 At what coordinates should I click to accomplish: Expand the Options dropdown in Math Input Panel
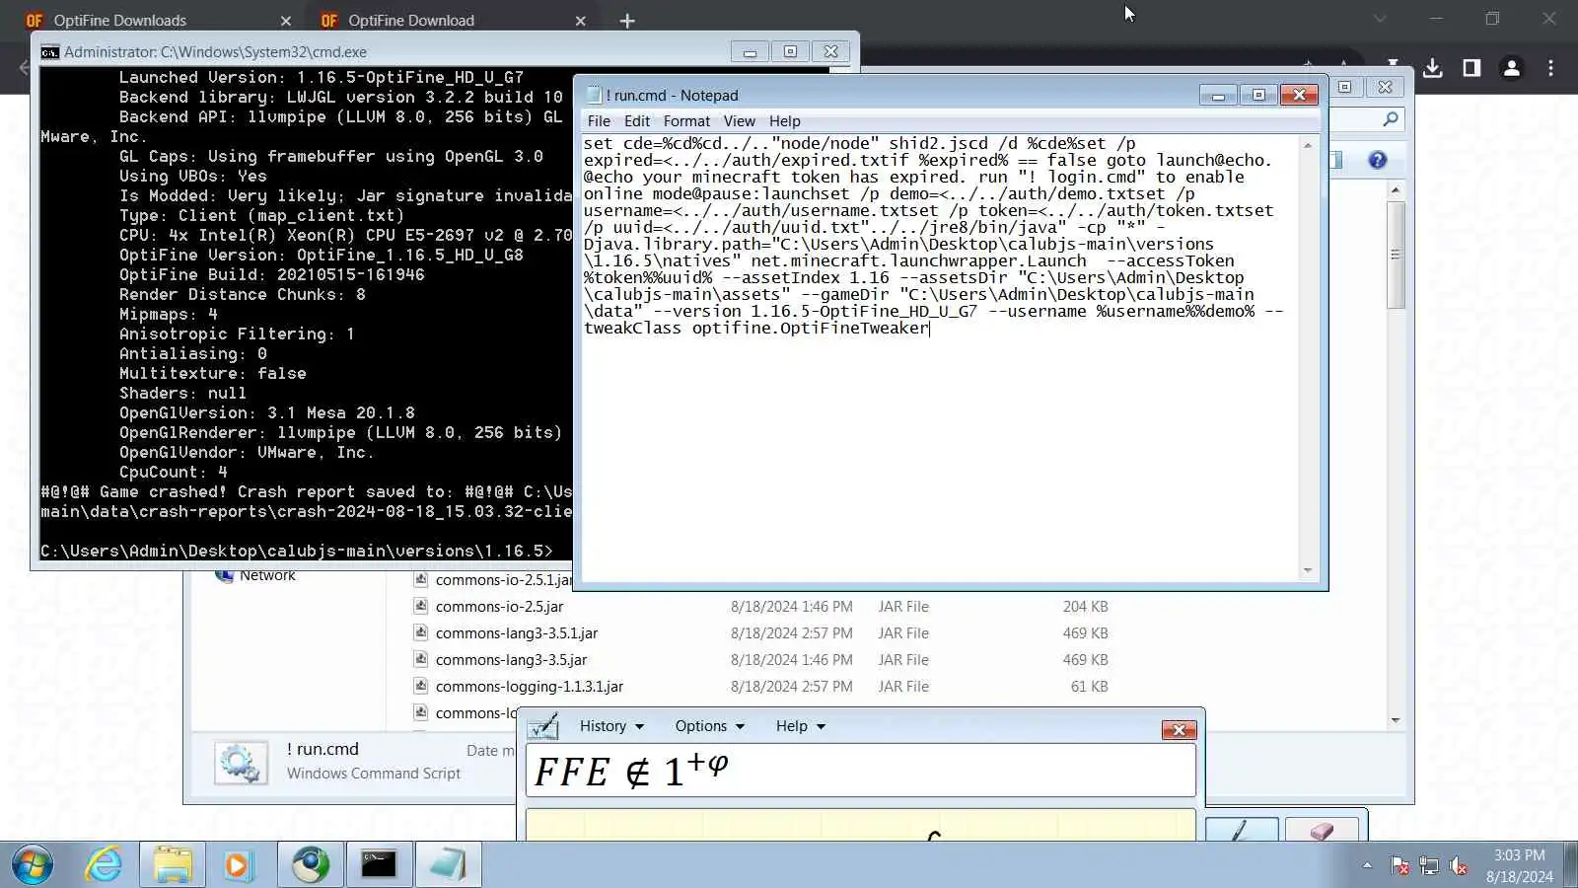click(x=710, y=726)
